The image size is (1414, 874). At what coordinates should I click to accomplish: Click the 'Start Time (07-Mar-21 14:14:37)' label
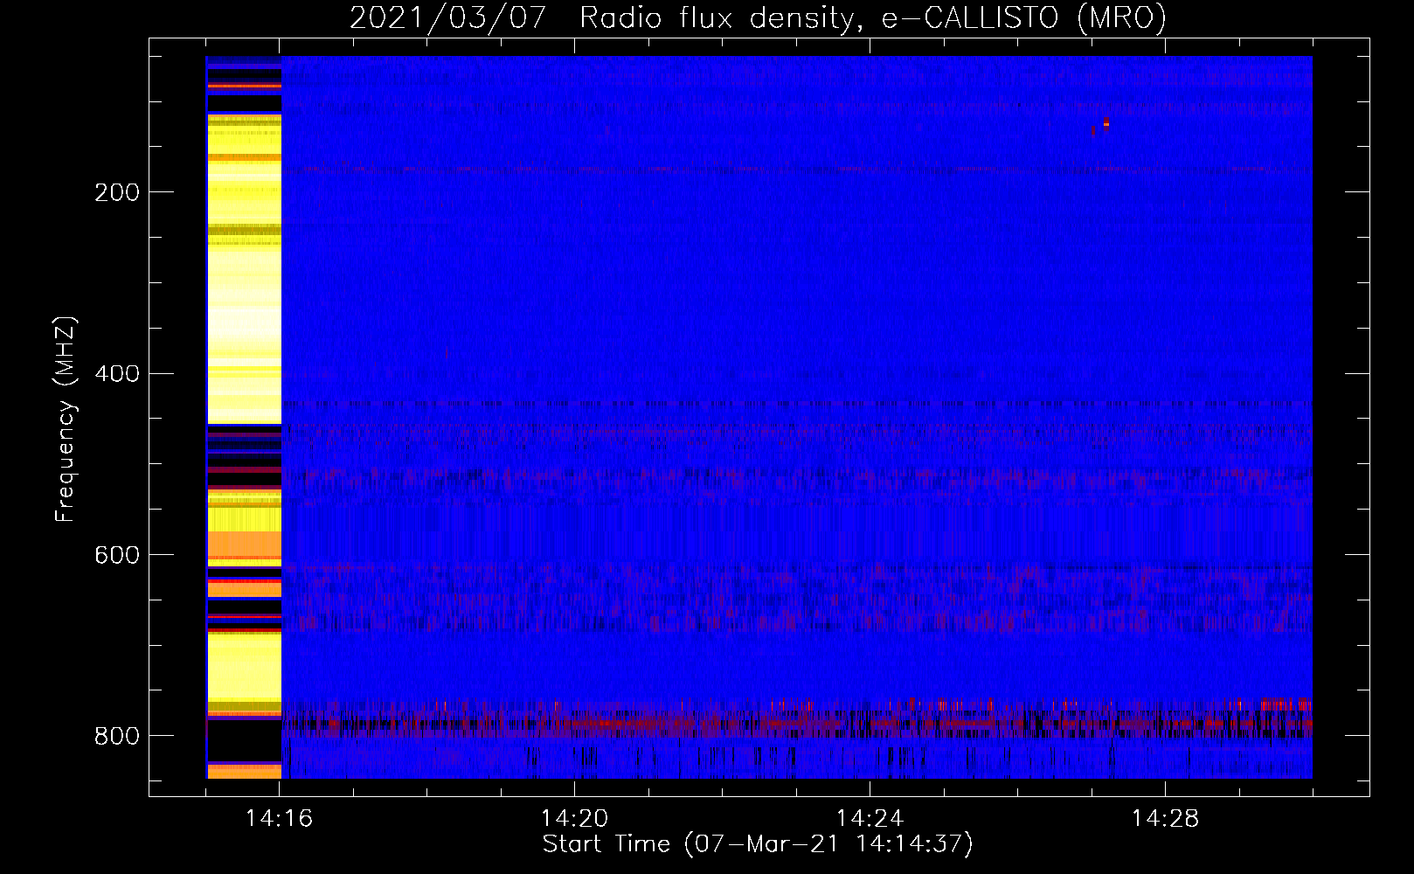pos(758,844)
